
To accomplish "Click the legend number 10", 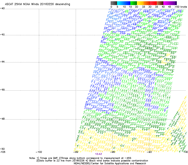I will [x=124, y=7].
